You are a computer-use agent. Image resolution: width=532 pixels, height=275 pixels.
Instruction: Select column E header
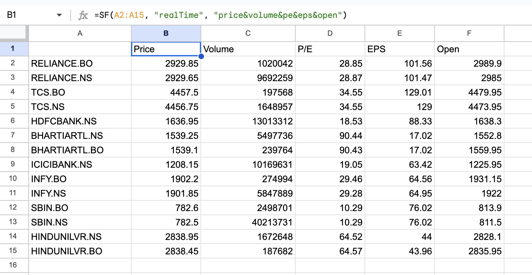400,33
